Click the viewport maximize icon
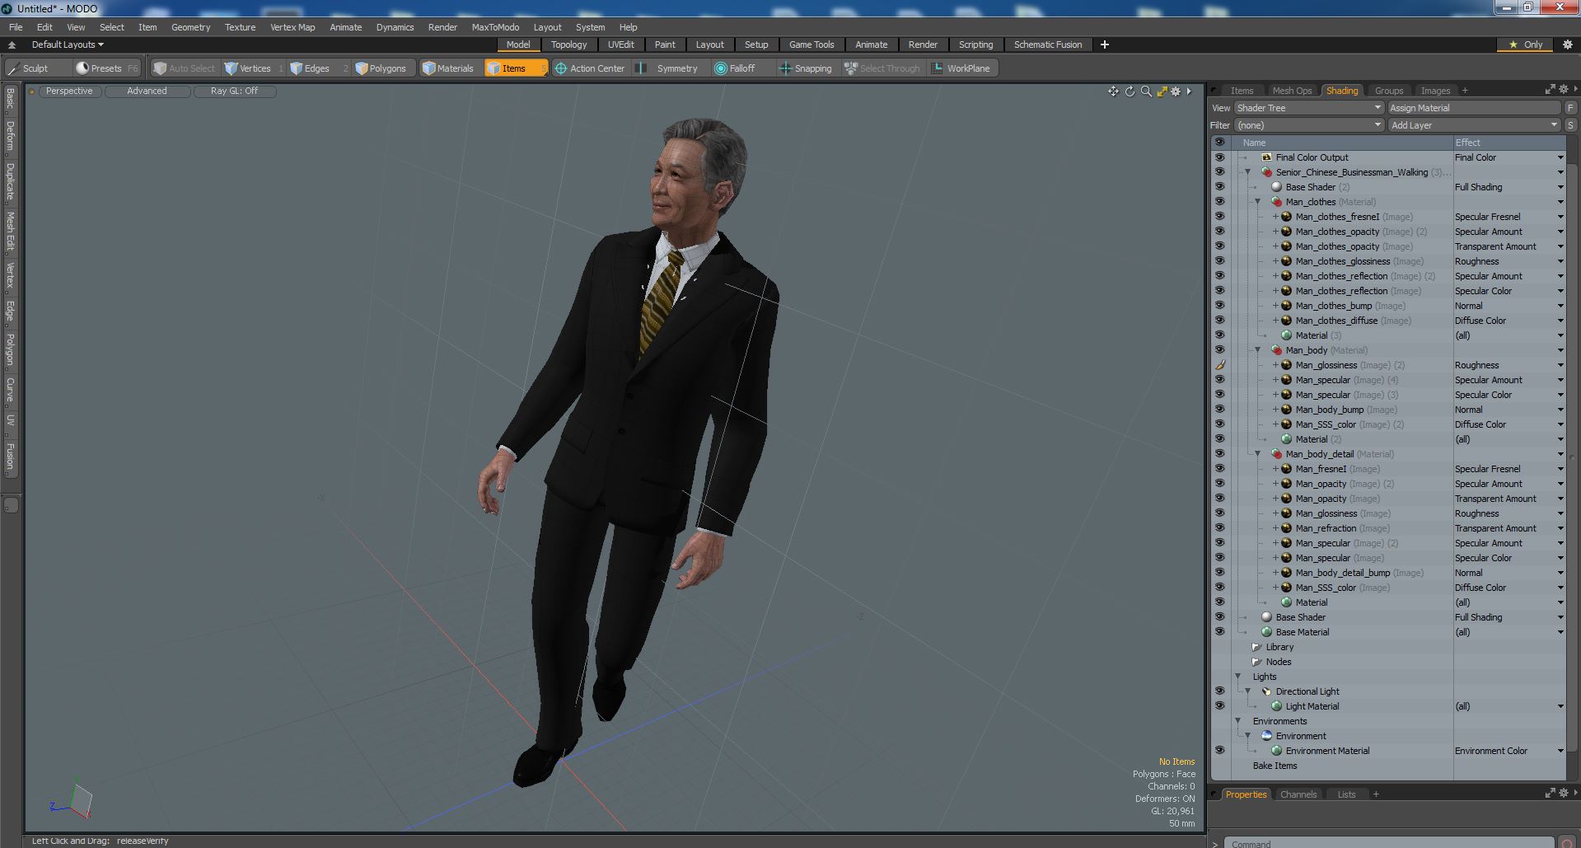The width and height of the screenshot is (1581, 848). 1162,91
